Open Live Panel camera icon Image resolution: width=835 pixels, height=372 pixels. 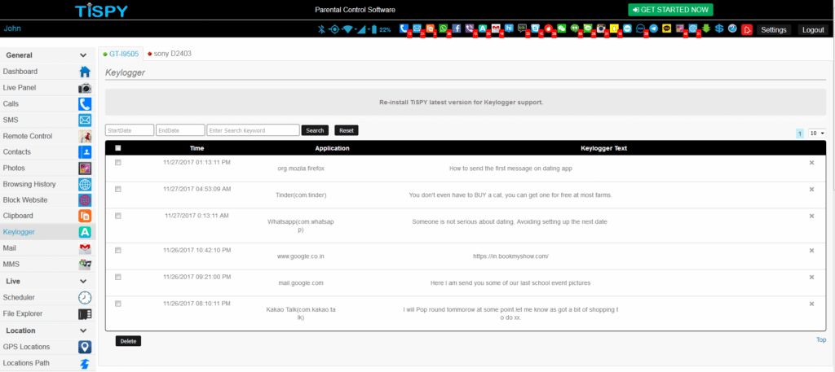(x=85, y=88)
